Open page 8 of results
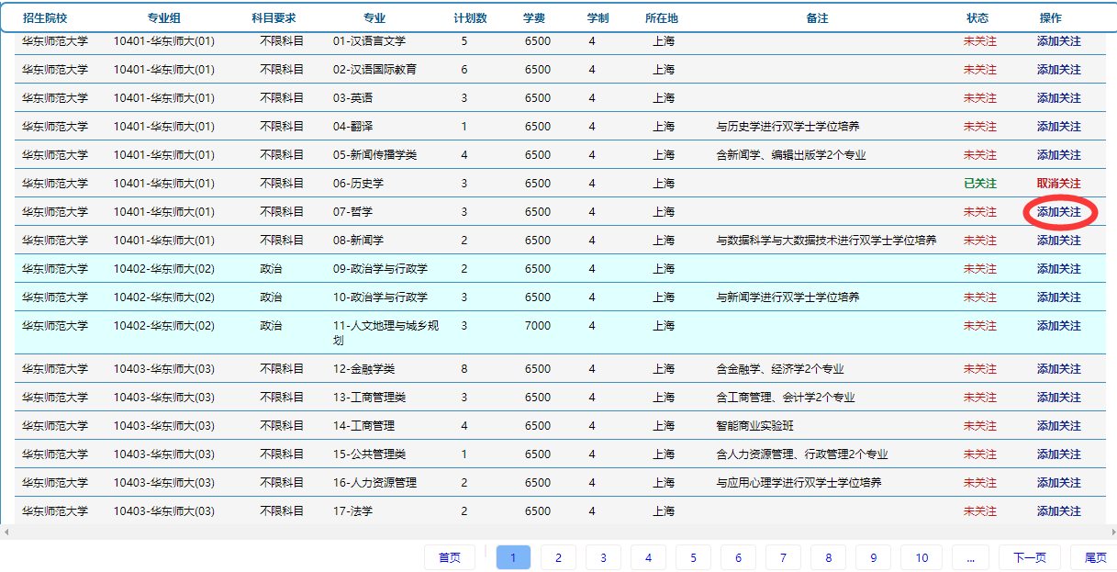 pos(828,557)
